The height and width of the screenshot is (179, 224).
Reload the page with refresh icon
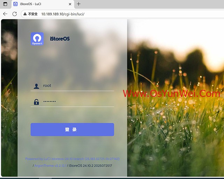tap(15, 14)
